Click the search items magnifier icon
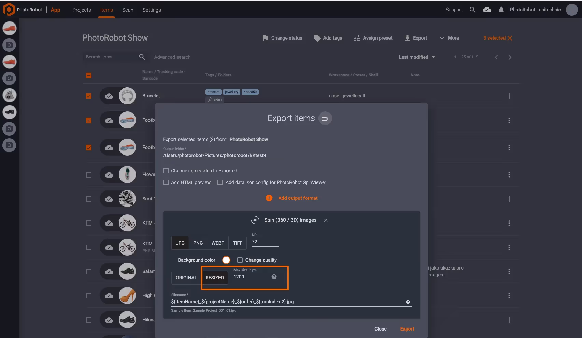The width and height of the screenshot is (582, 338). pos(142,57)
